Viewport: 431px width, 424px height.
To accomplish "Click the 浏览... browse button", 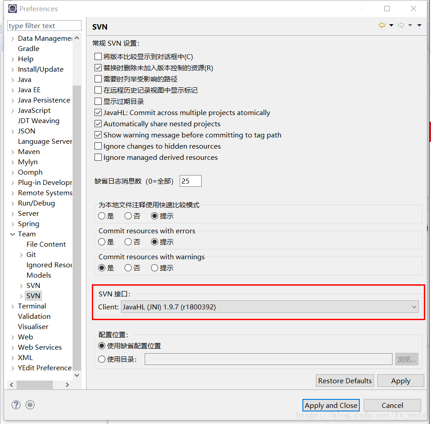I will point(406,359).
